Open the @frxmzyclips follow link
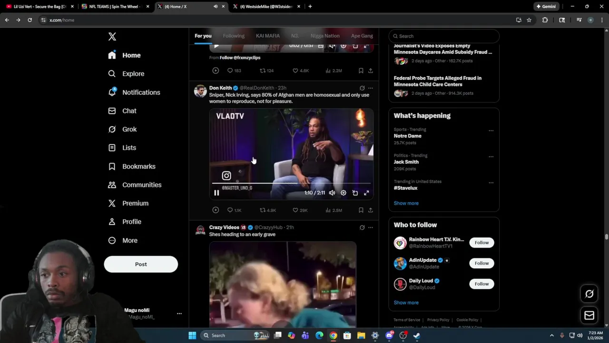 (240, 58)
